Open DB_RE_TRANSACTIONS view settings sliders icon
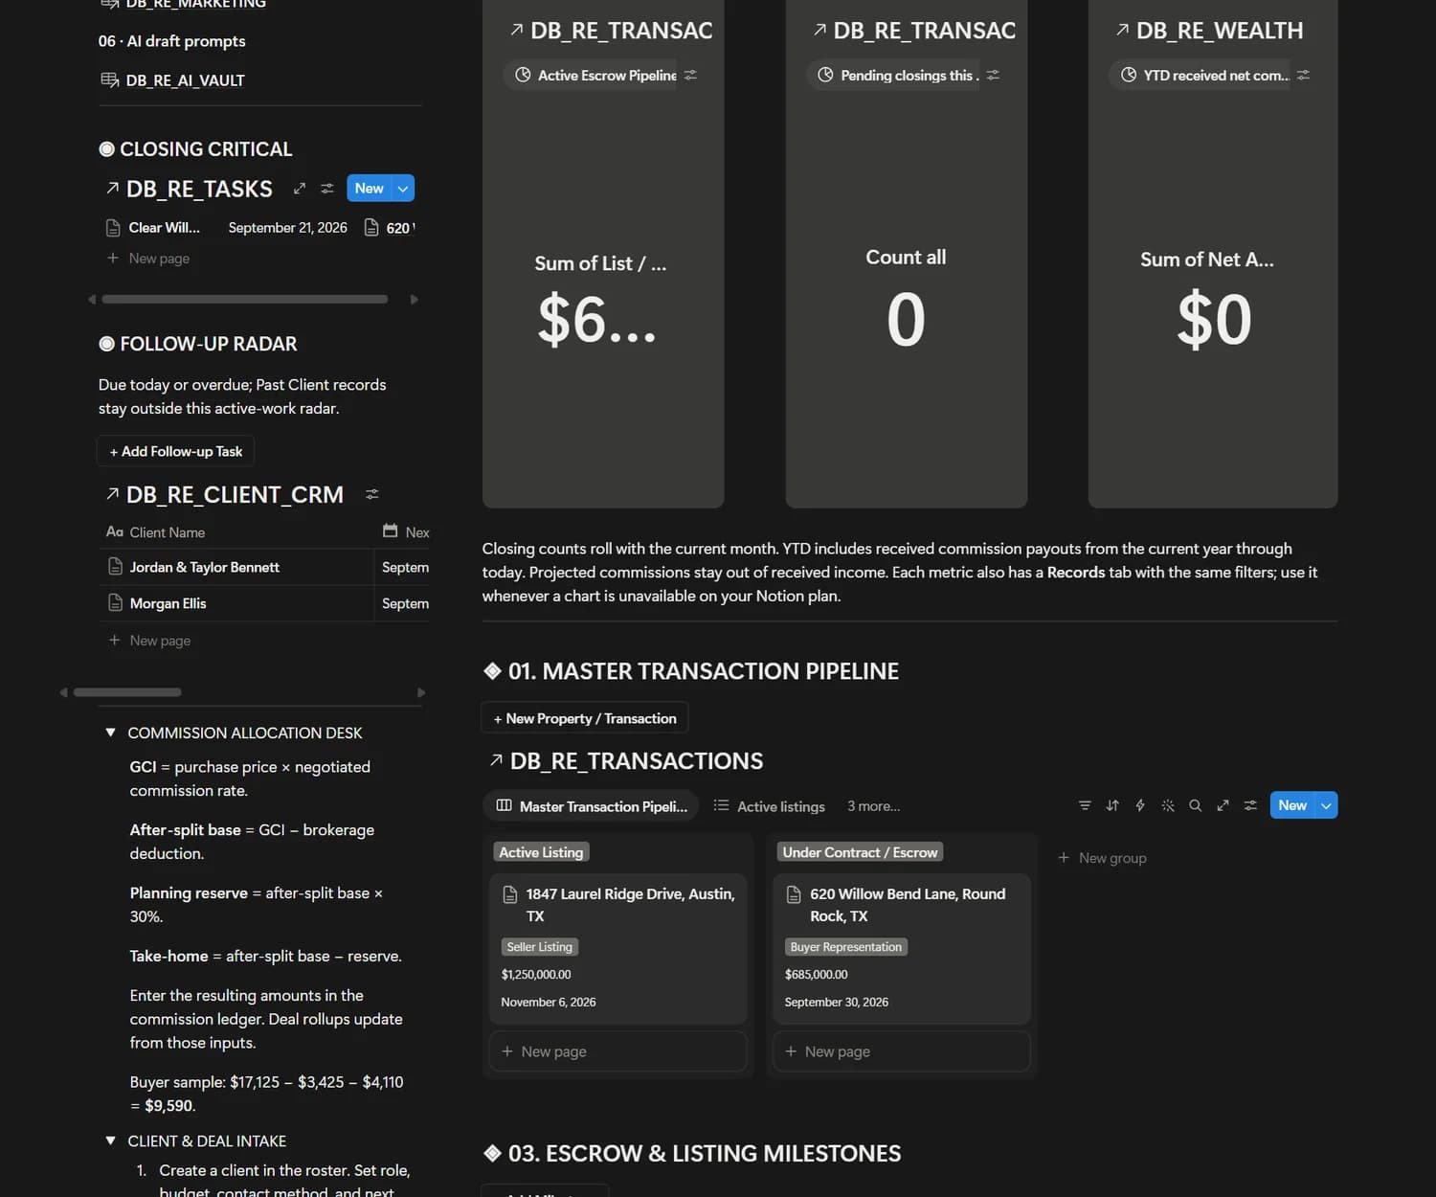The height and width of the screenshot is (1197, 1436). pyautogui.click(x=1250, y=805)
